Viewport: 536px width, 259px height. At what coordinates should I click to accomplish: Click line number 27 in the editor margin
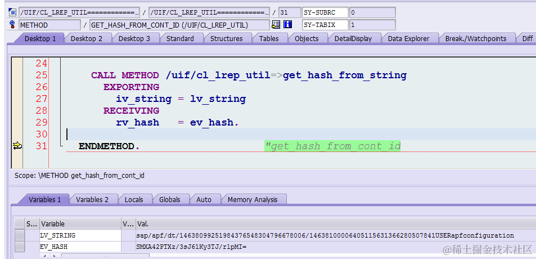click(x=42, y=99)
